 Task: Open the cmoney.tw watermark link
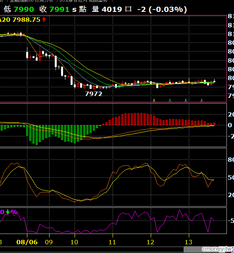click(x=217, y=249)
